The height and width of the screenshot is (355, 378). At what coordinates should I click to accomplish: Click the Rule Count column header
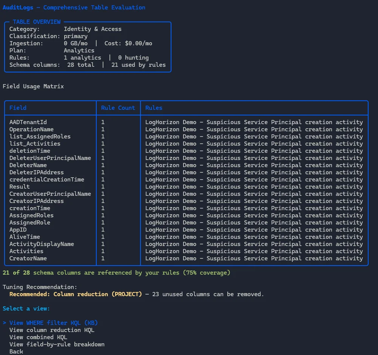point(118,108)
